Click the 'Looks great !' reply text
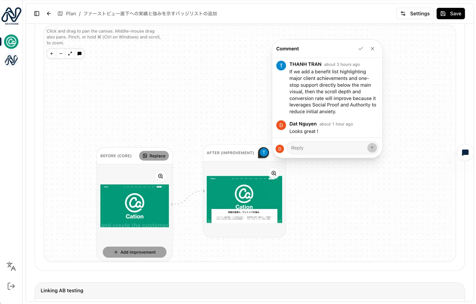Image resolution: width=476 pixels, height=304 pixels. [x=304, y=131]
